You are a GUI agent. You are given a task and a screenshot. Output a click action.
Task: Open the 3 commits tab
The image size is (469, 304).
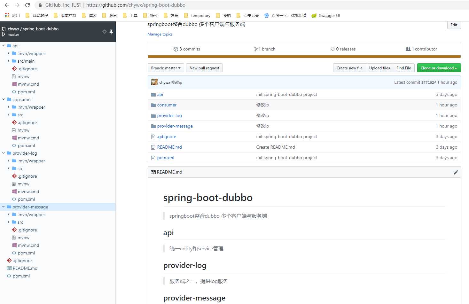[187, 49]
